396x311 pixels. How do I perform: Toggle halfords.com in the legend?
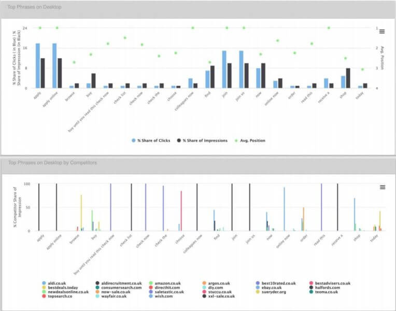pos(329,288)
